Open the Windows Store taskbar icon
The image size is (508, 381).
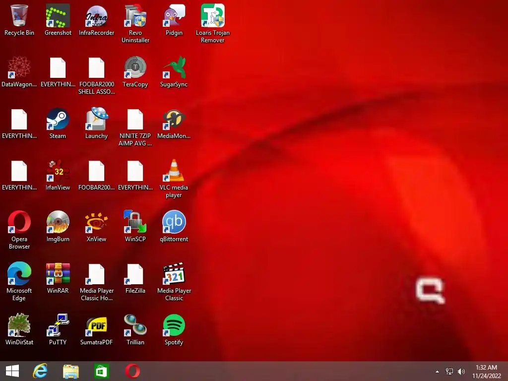(x=101, y=371)
